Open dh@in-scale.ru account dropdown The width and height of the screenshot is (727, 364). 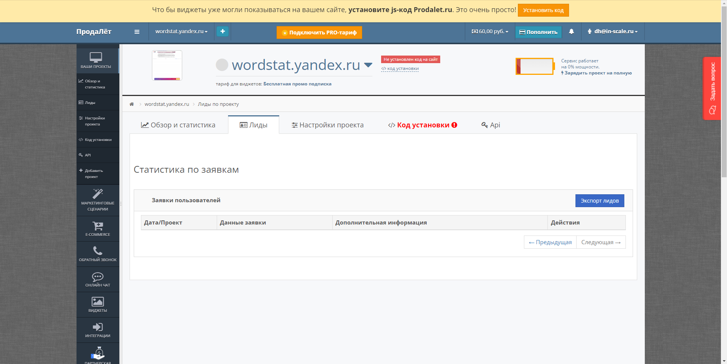[x=613, y=31]
